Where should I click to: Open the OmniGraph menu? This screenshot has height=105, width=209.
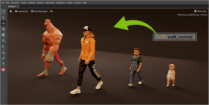coord(50,3)
